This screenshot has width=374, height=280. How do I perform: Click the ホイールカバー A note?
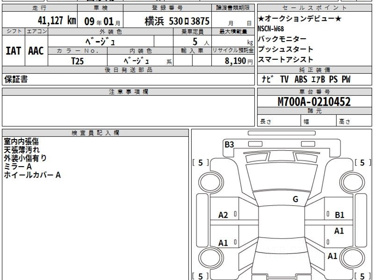[32, 175]
